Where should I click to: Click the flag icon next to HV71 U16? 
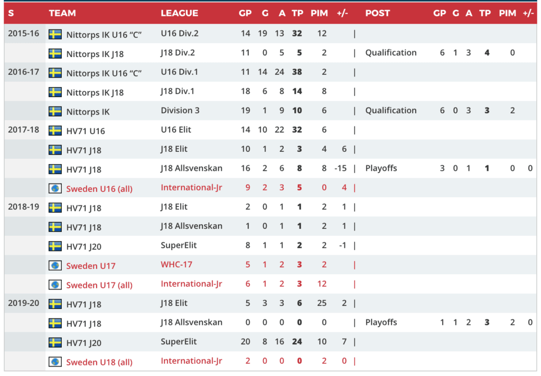pyautogui.click(x=55, y=130)
